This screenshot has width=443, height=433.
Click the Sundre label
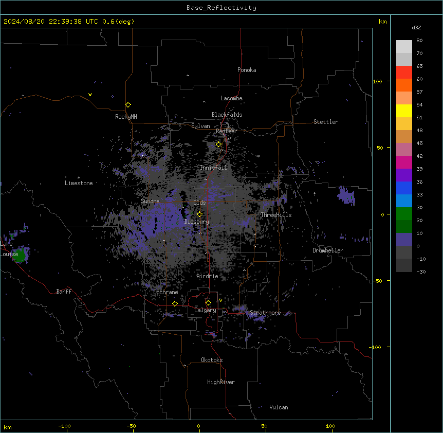click(150, 201)
